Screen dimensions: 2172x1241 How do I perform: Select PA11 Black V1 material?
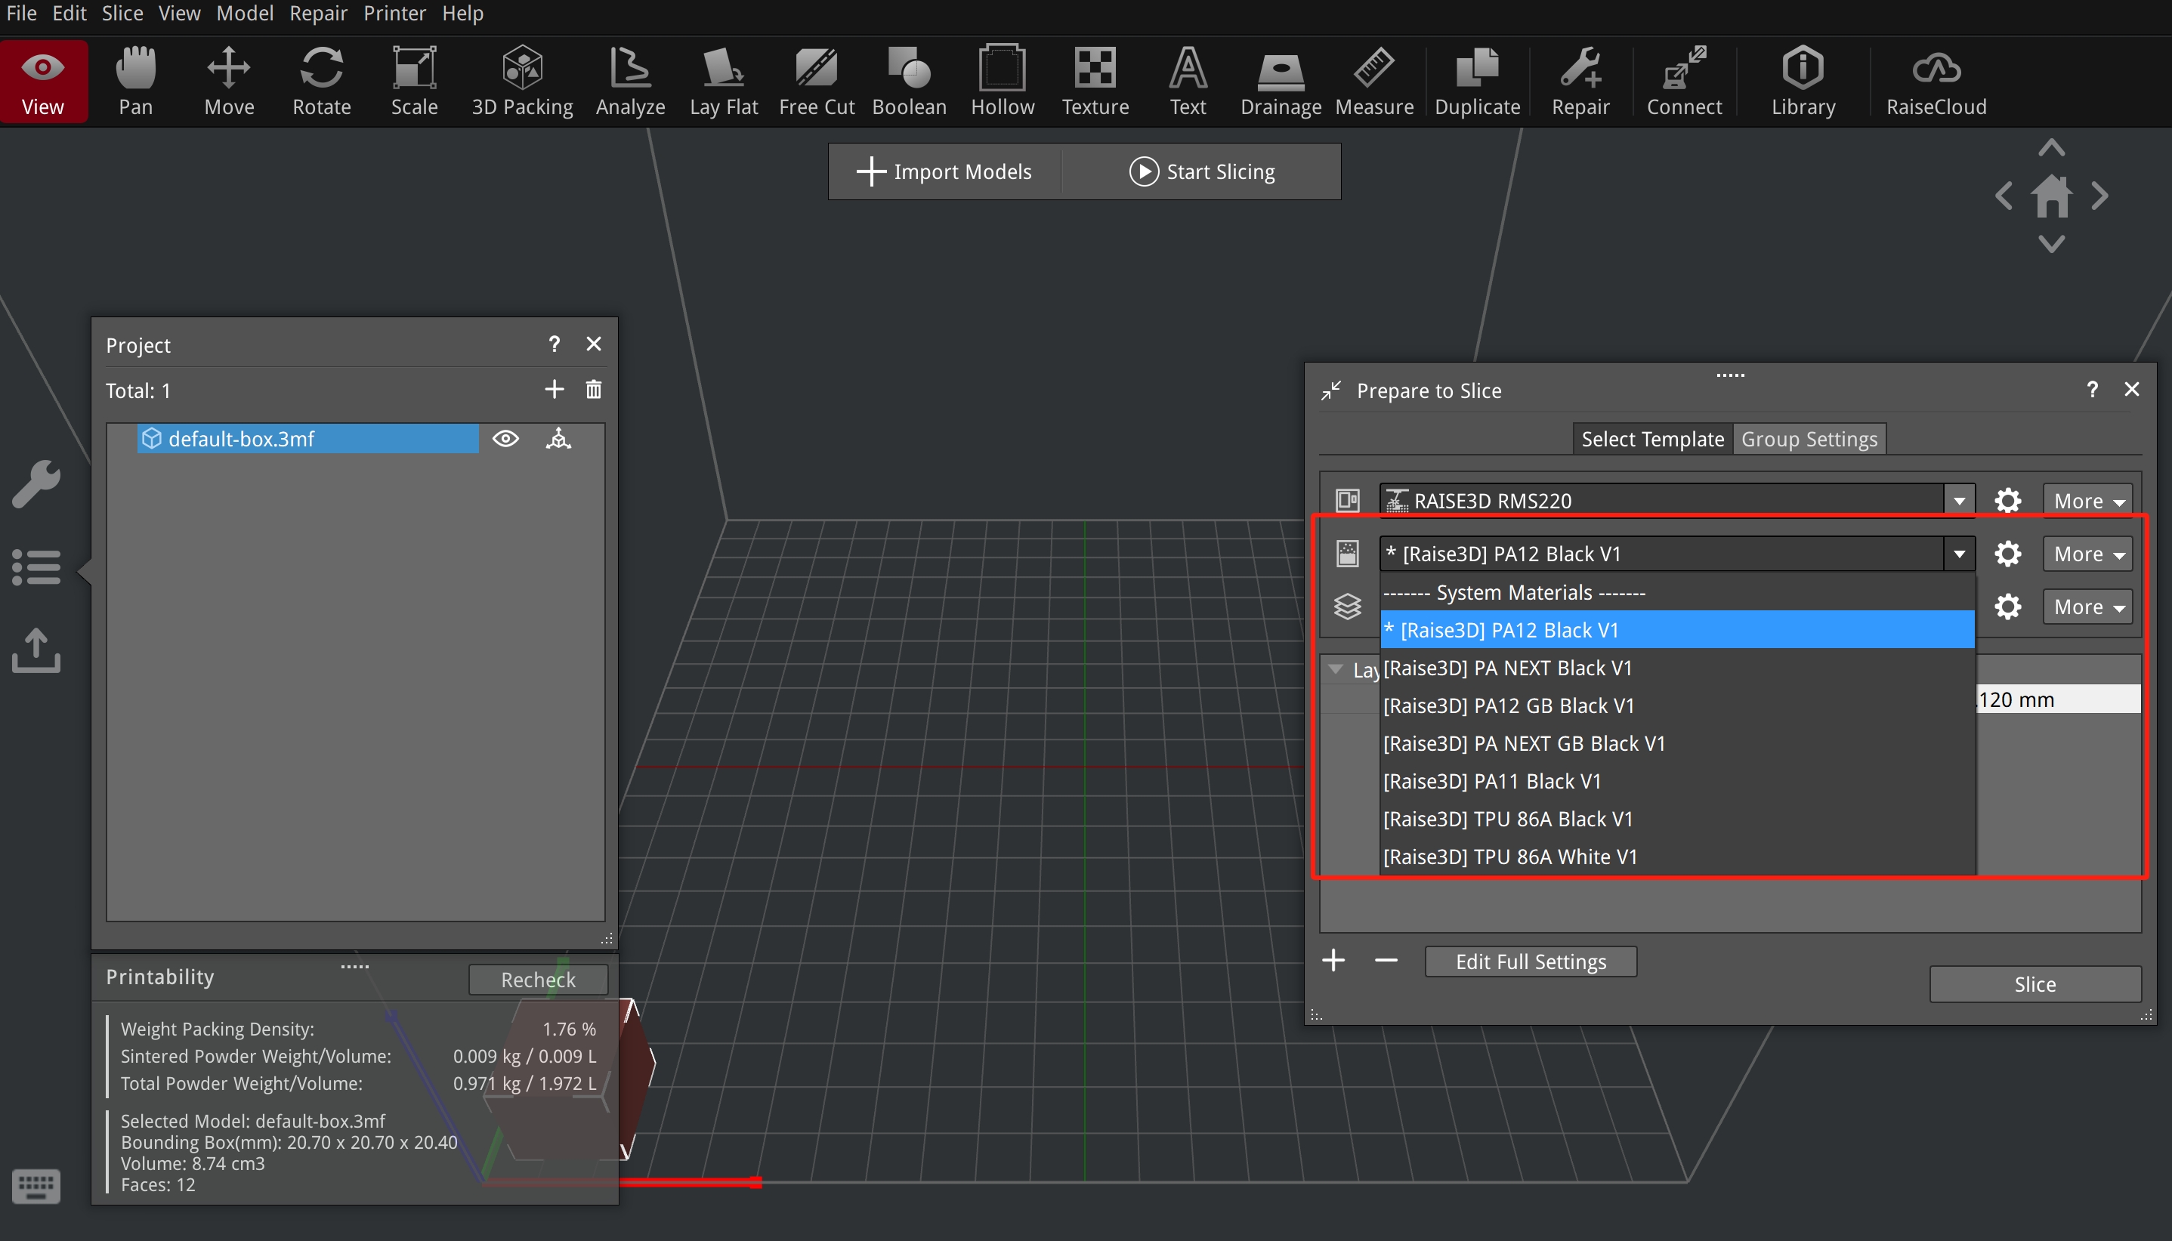(1676, 781)
